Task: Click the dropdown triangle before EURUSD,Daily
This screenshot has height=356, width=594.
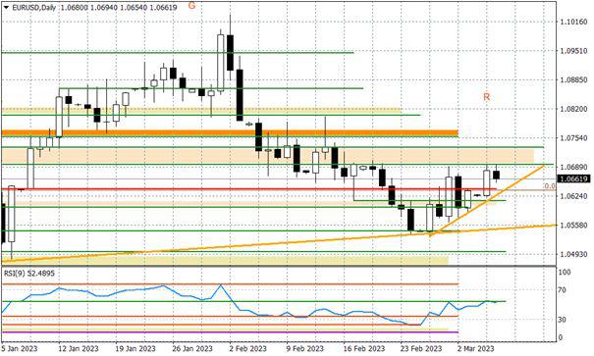Action: point(6,7)
